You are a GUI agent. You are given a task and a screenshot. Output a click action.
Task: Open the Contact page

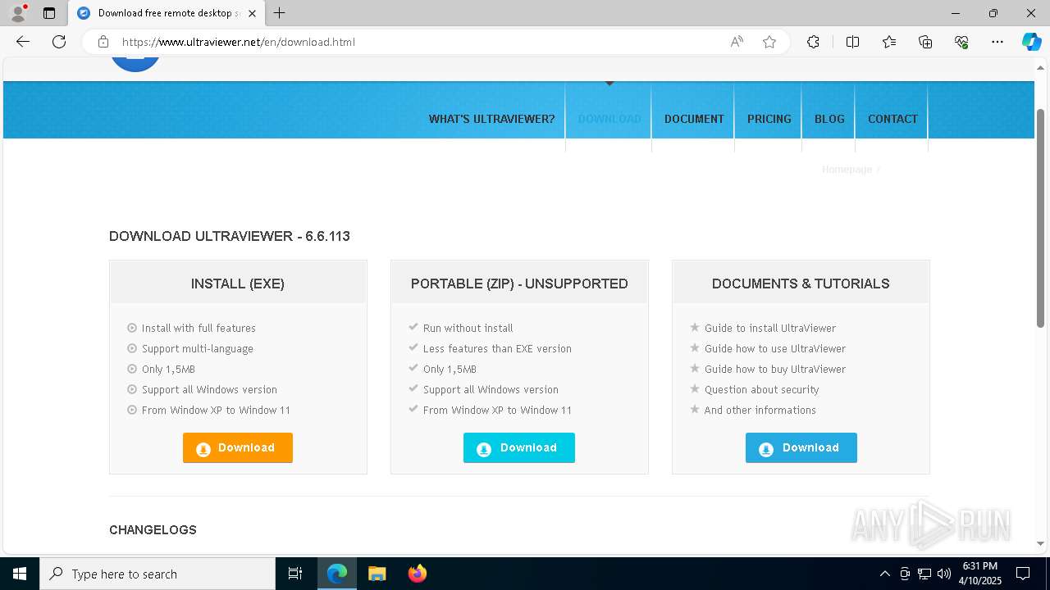click(x=892, y=119)
